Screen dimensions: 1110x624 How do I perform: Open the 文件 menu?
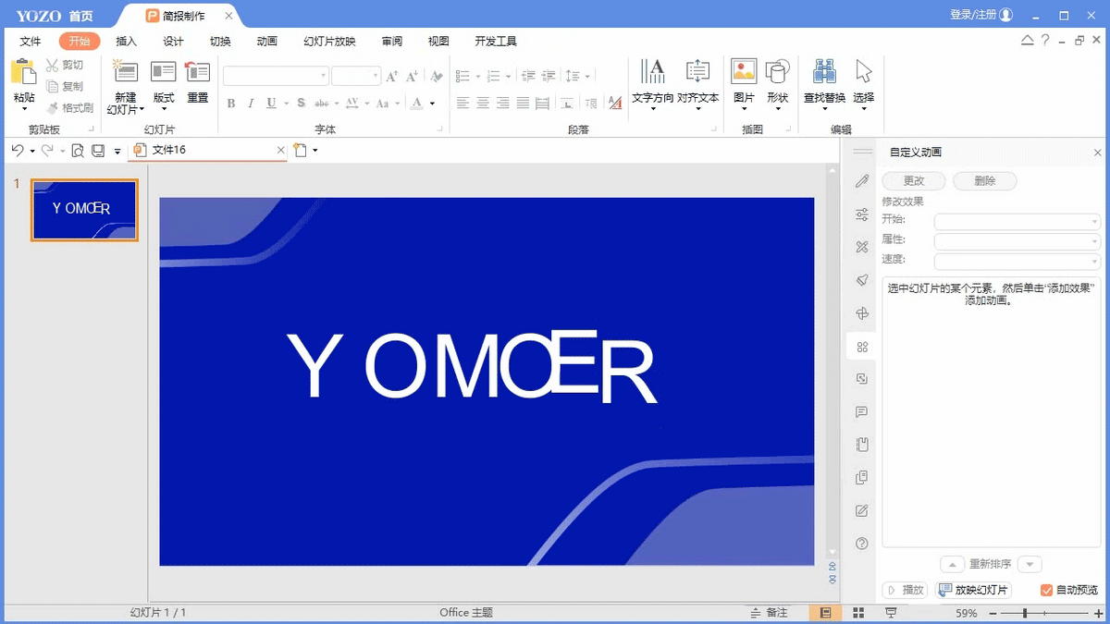[x=31, y=42]
